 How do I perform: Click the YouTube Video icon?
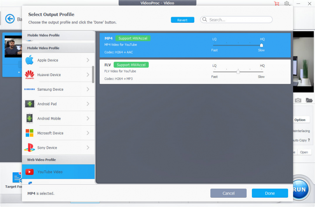pyautogui.click(x=30, y=172)
